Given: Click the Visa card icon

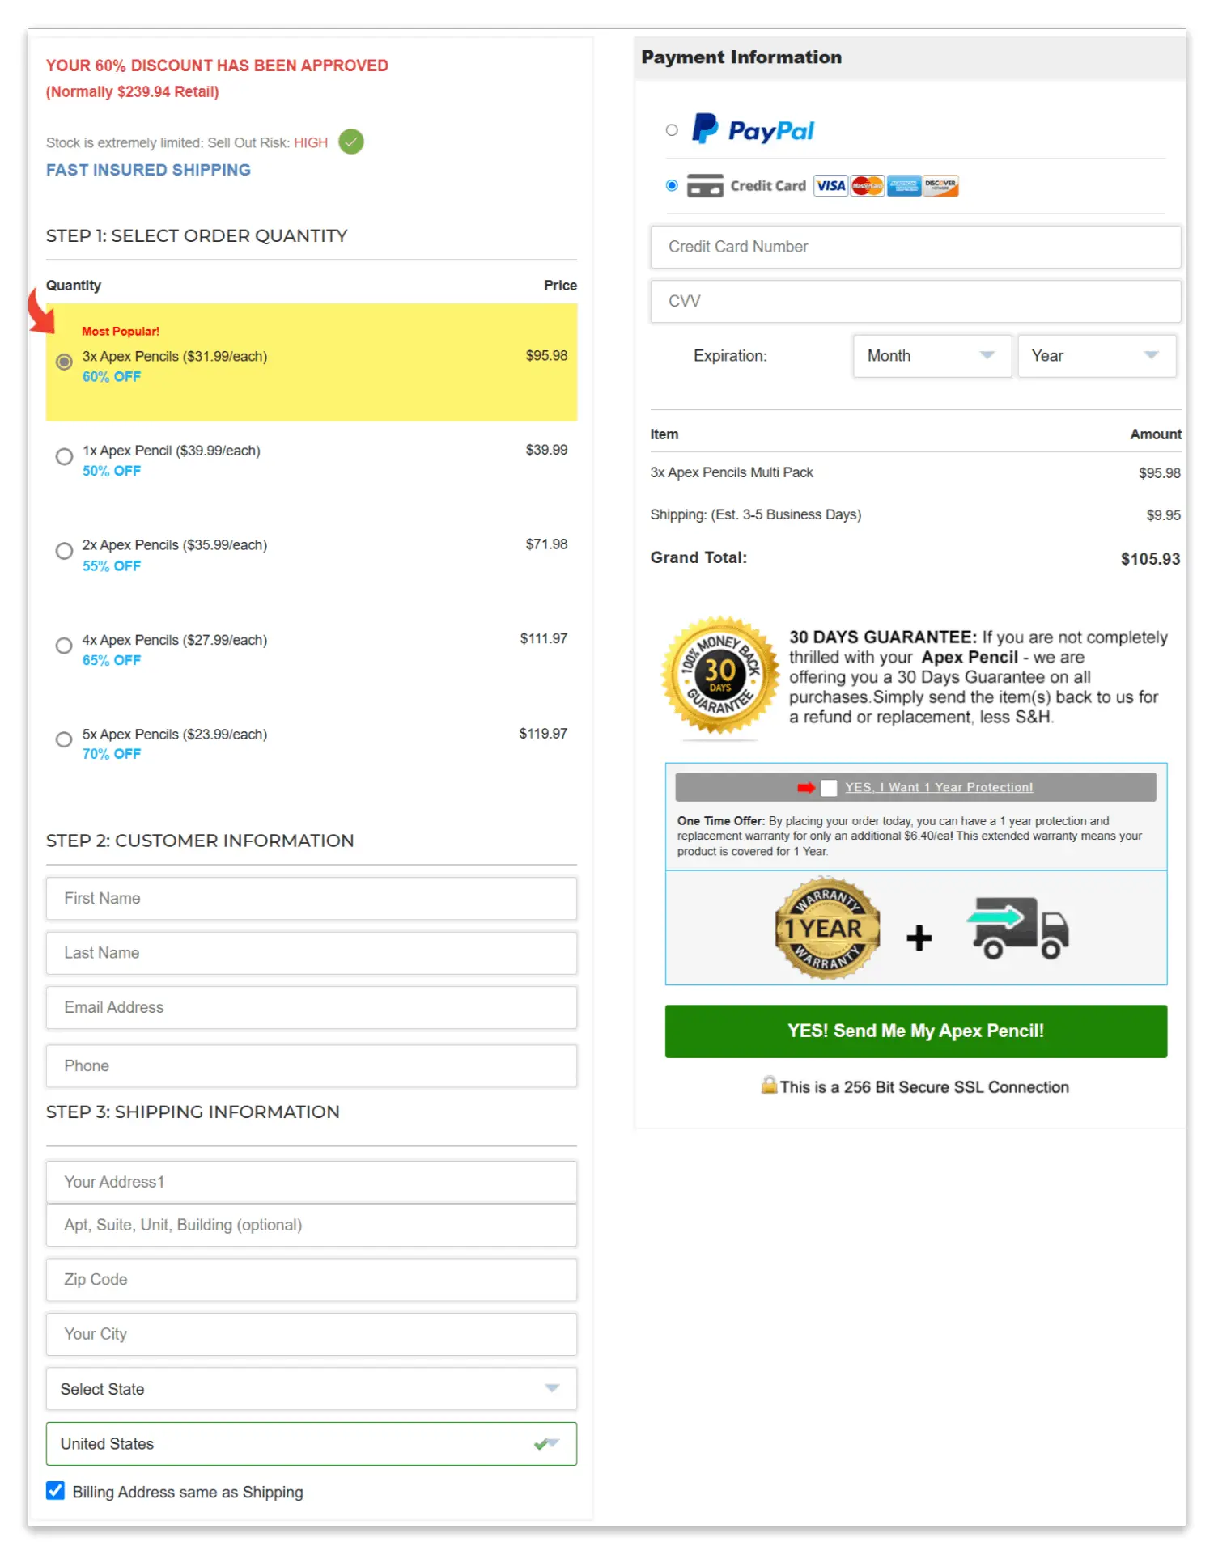Looking at the screenshot, I should pyautogui.click(x=830, y=186).
